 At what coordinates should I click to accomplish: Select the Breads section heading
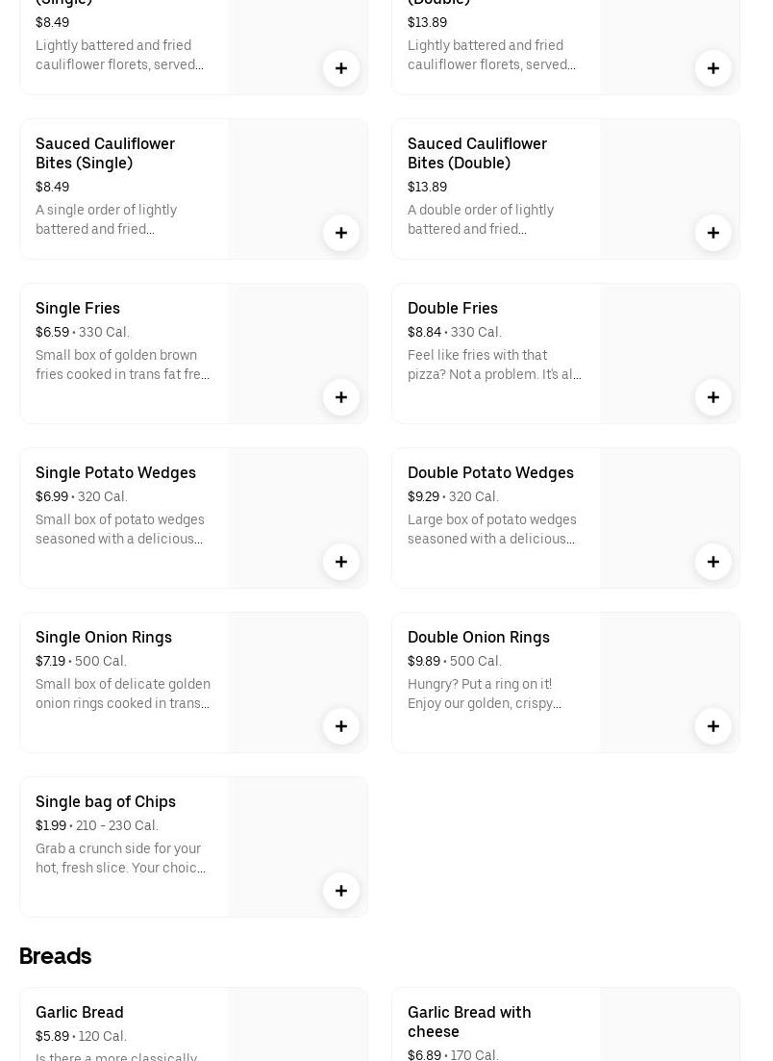[x=56, y=956]
